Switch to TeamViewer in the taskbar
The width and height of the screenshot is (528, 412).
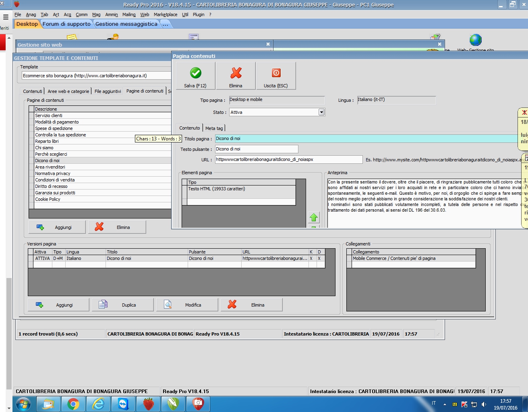[x=123, y=404]
